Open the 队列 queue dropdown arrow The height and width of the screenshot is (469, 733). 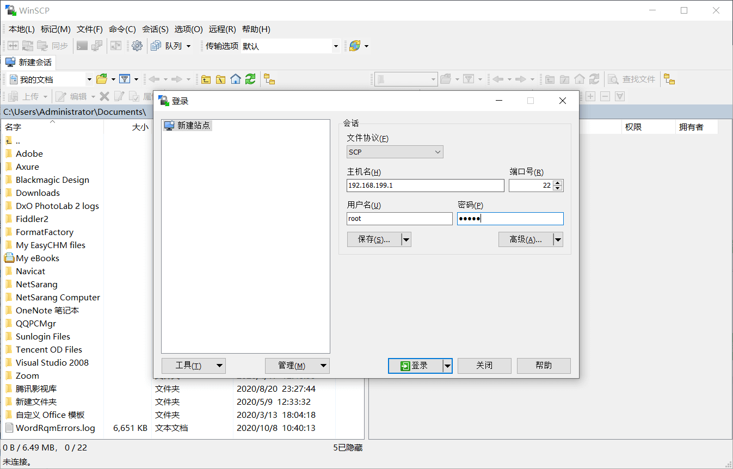point(188,46)
